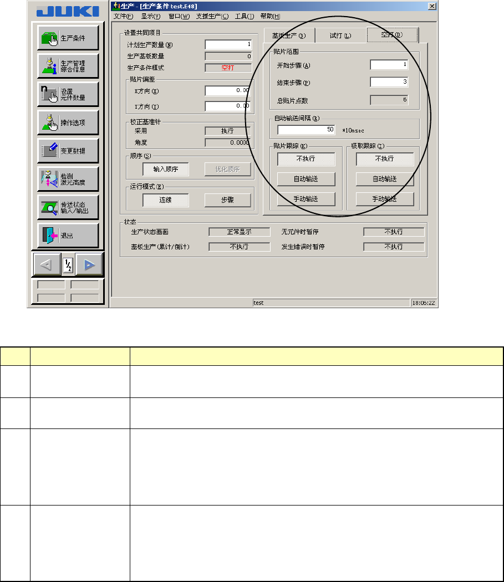Click 不执行 for 发生错误时暂停

(394, 247)
